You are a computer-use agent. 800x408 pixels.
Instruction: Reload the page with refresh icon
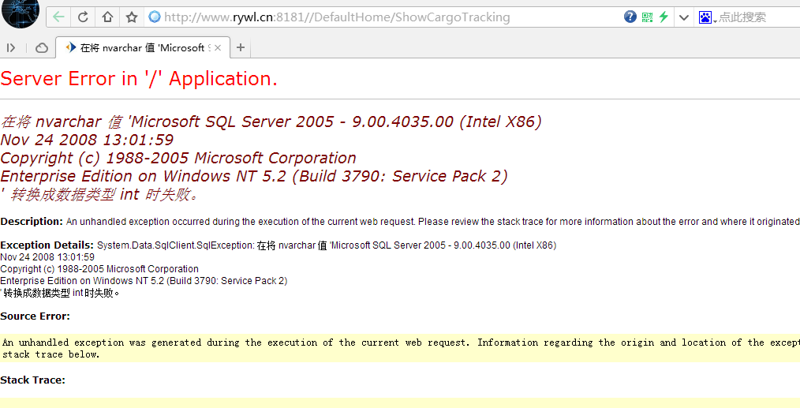click(x=83, y=17)
